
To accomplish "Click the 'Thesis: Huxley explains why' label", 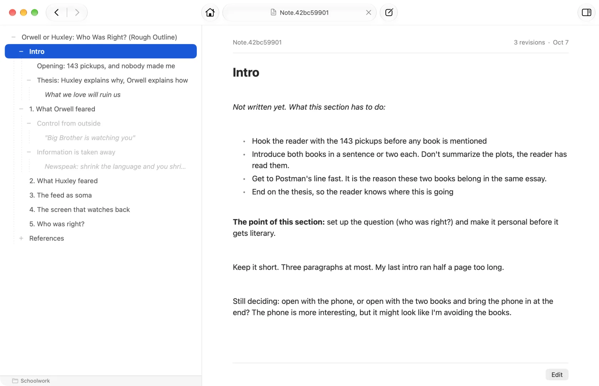I will coord(112,80).
